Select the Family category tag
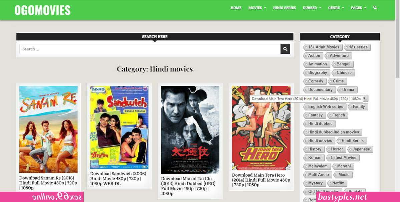 (358, 107)
